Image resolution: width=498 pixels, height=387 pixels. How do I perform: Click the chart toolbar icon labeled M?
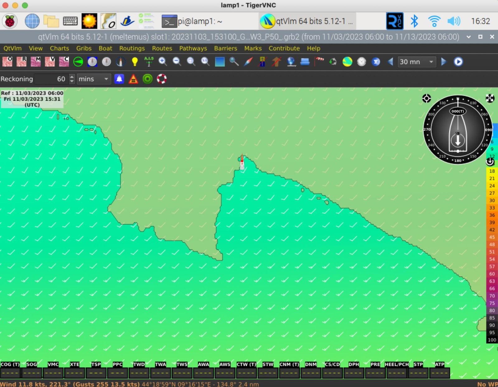pyautogui.click(x=35, y=62)
